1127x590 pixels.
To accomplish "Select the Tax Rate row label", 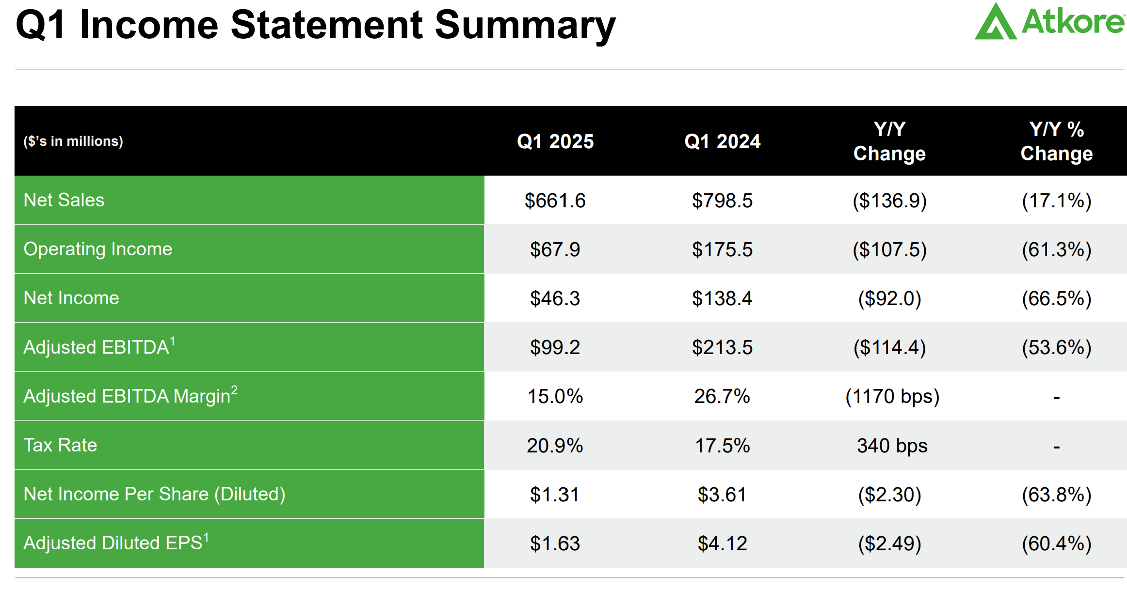I will tap(60, 445).
